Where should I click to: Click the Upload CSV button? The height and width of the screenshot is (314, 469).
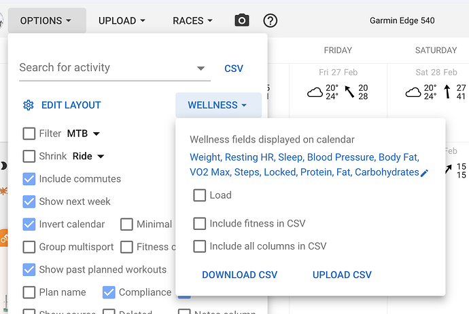(342, 275)
